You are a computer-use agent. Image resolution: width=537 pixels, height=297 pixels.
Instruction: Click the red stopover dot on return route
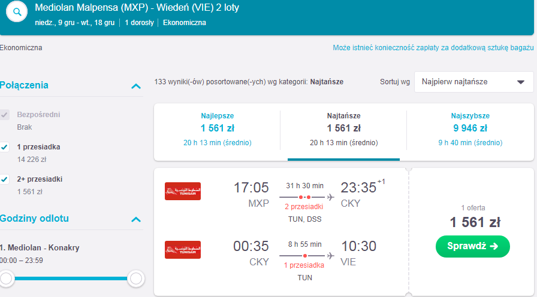[x=305, y=256]
